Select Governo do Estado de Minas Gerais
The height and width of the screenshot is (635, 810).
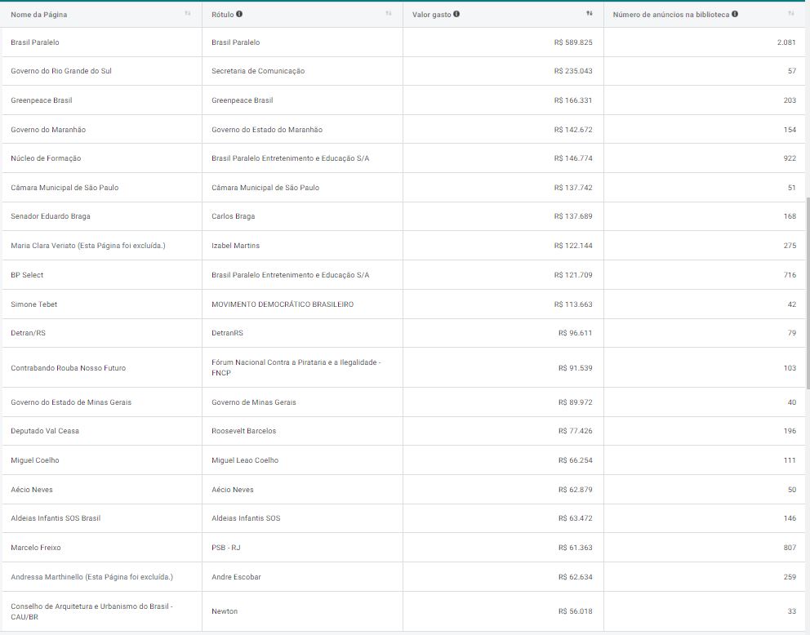tap(71, 402)
